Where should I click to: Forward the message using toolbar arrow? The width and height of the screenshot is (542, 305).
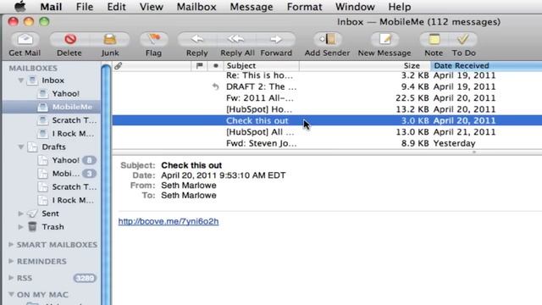pyautogui.click(x=276, y=39)
